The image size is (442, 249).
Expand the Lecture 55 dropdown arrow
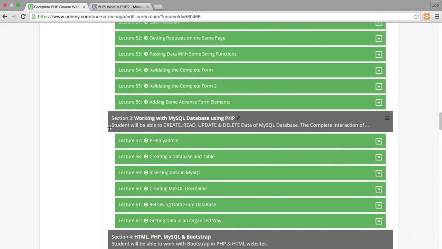(x=379, y=86)
